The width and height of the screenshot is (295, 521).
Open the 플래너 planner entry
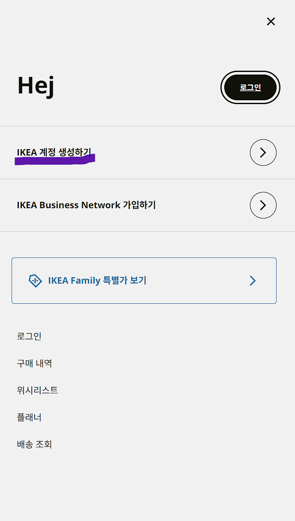28,417
